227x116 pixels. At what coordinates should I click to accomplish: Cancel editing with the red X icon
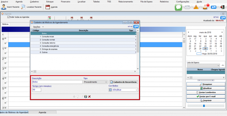pyautogui.click(x=89, y=97)
